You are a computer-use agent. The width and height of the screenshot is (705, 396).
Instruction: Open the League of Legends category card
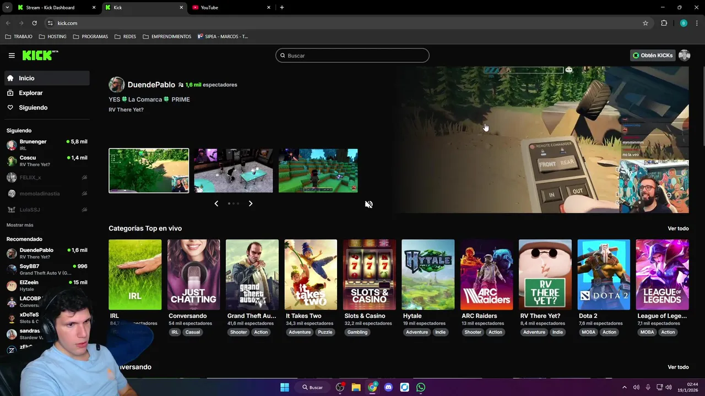coord(662,274)
